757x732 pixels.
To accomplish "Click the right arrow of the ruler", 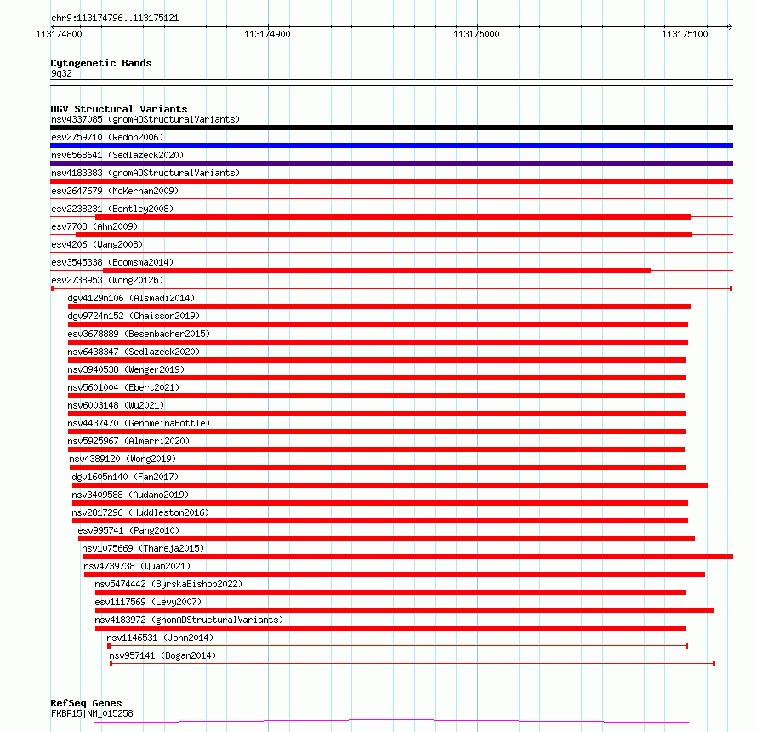I will click(730, 26).
